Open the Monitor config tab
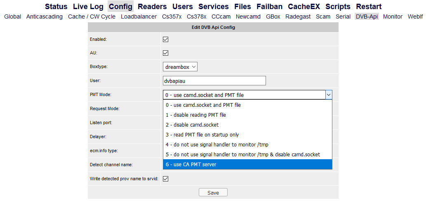Screen dimensions: 426x212 coord(393,17)
